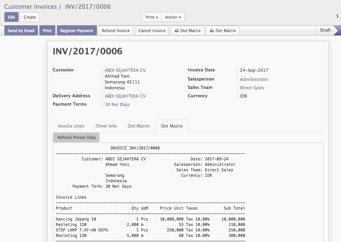The height and width of the screenshot is (242, 341).
Task: Click Register Payment button
Action: pos(77,31)
